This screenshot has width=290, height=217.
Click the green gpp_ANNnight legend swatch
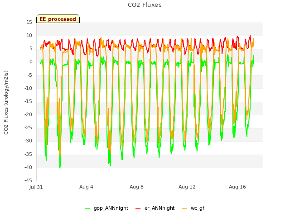coord(87,209)
